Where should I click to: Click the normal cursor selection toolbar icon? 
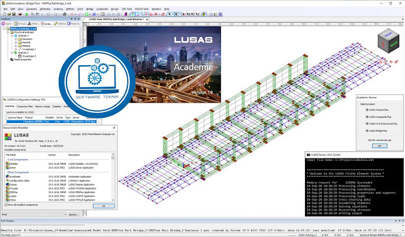pos(170,14)
